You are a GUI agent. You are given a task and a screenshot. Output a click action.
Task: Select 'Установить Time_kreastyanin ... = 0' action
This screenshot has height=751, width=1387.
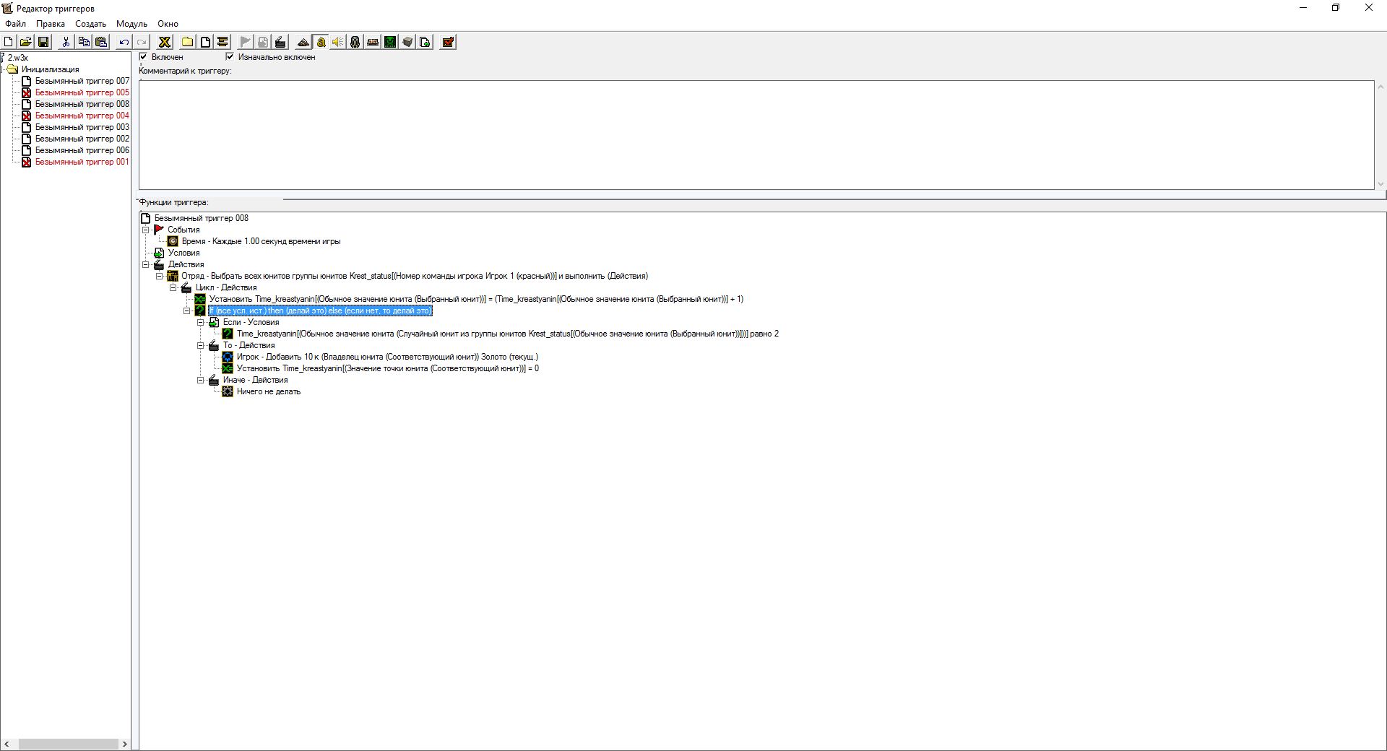tap(387, 368)
